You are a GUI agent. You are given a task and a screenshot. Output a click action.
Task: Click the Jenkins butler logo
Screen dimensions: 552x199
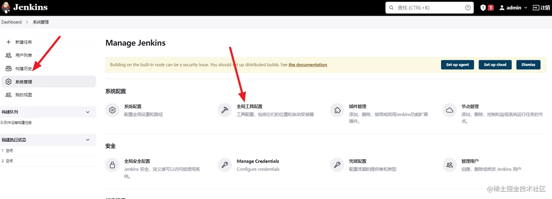[x=6, y=7]
